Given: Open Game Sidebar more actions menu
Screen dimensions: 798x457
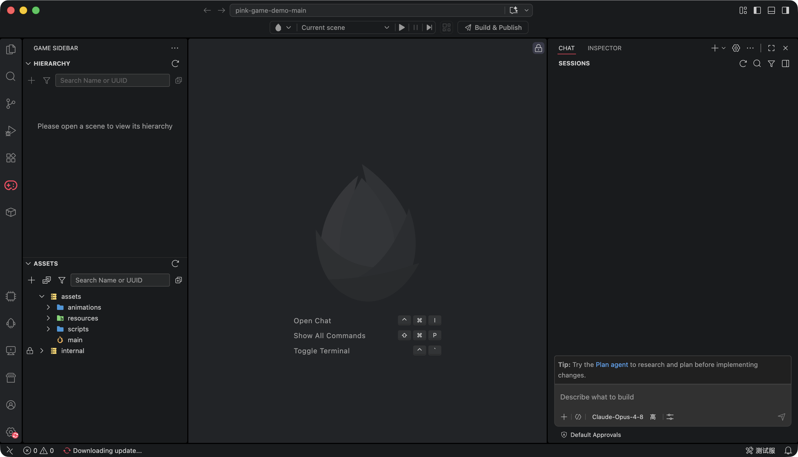Looking at the screenshot, I should click(x=175, y=48).
